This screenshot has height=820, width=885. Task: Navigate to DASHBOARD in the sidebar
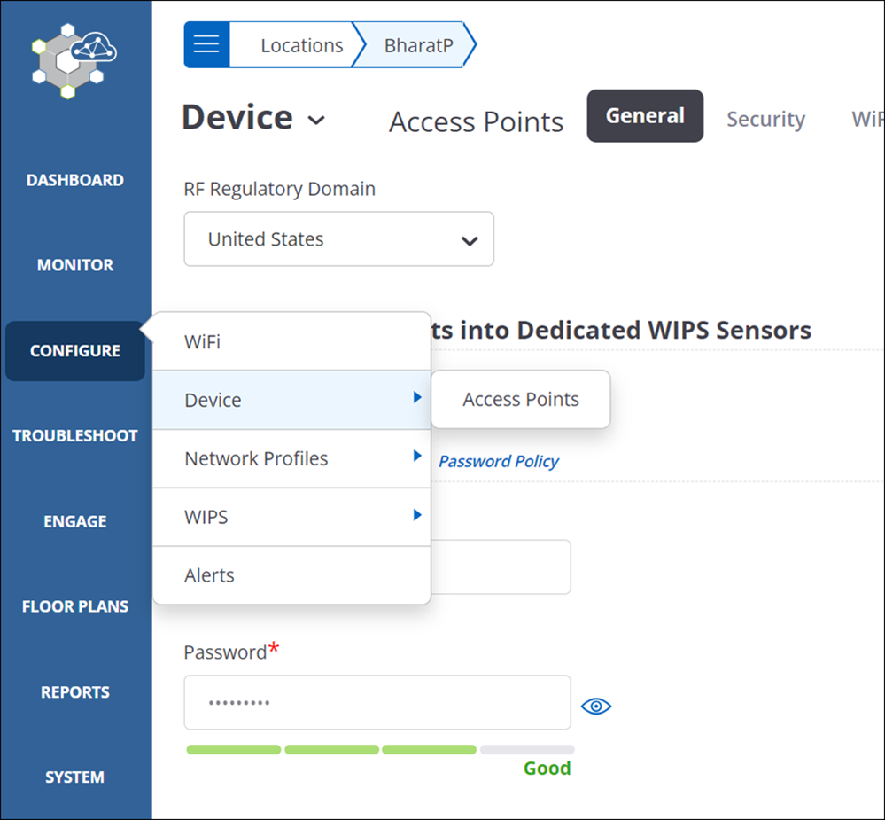(x=74, y=180)
